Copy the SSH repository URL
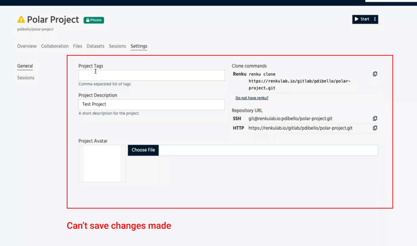417x246 pixels. tap(375, 118)
